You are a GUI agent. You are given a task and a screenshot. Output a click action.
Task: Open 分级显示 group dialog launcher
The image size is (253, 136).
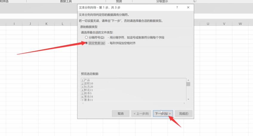coord(194,1)
